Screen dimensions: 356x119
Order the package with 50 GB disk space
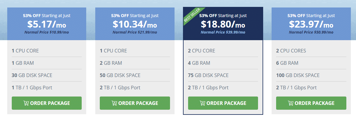pos(135,103)
